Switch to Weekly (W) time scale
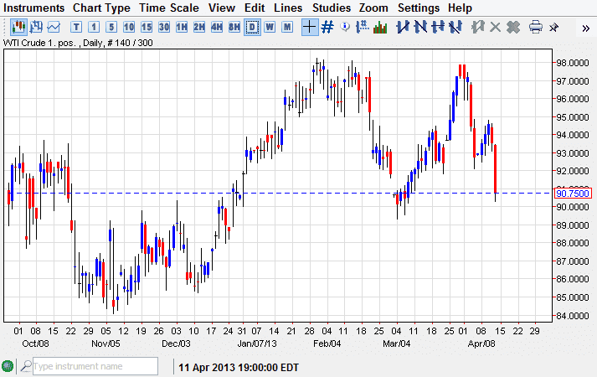Screen dimensions: 597x377 (270, 27)
